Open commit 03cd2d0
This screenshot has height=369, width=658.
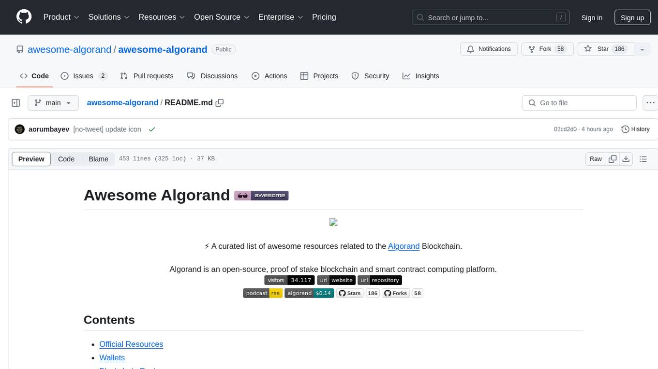point(565,129)
